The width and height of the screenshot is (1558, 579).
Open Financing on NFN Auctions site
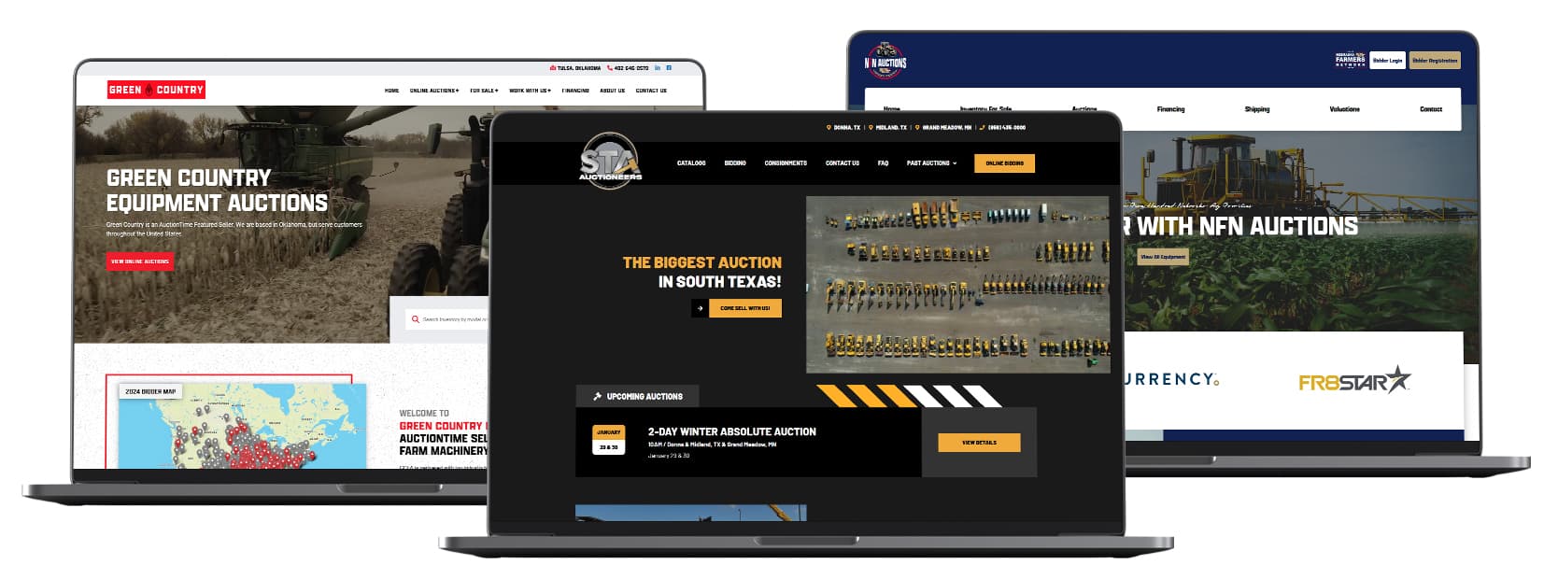tap(1170, 109)
